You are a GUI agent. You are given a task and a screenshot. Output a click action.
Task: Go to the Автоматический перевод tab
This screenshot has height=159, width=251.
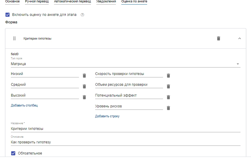click(73, 1)
